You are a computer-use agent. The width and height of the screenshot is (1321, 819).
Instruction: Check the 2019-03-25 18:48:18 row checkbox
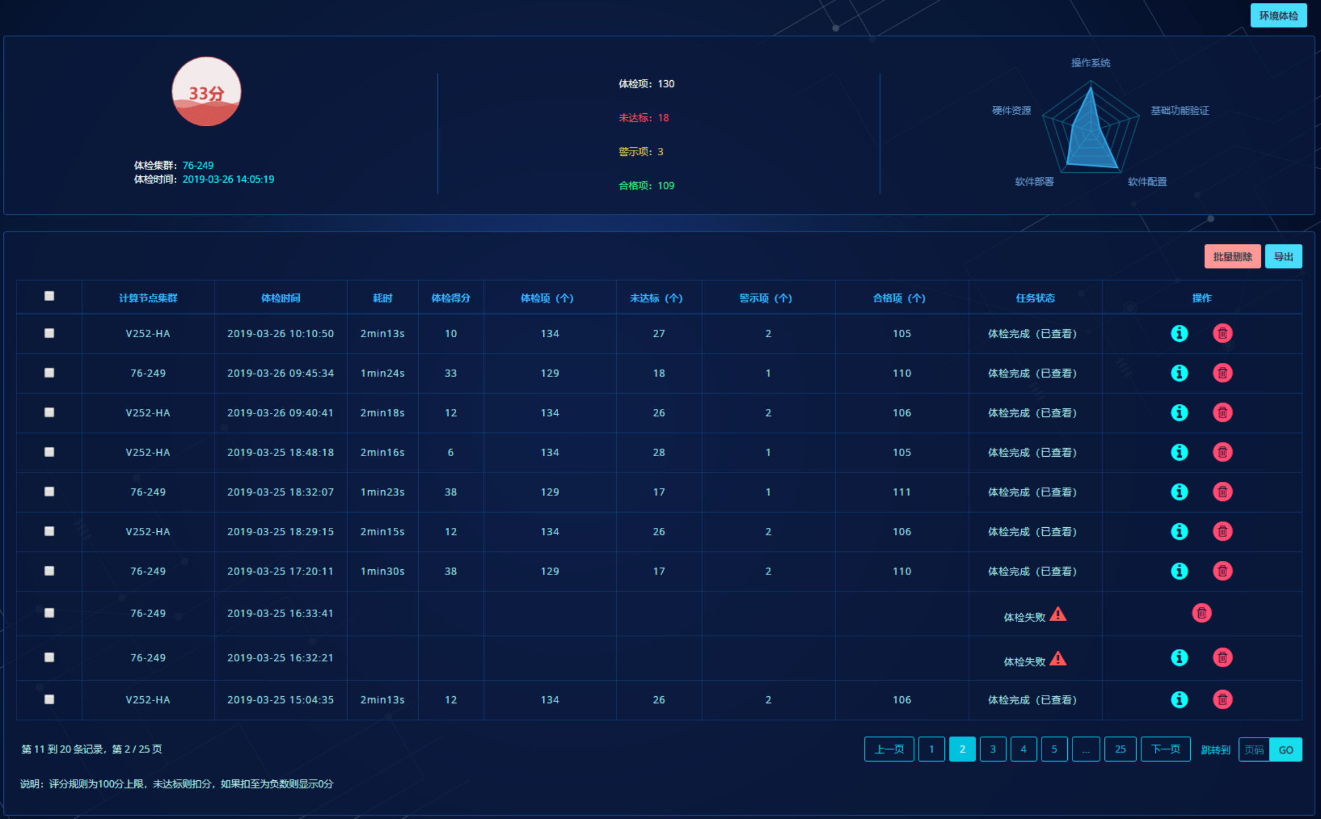pos(49,452)
